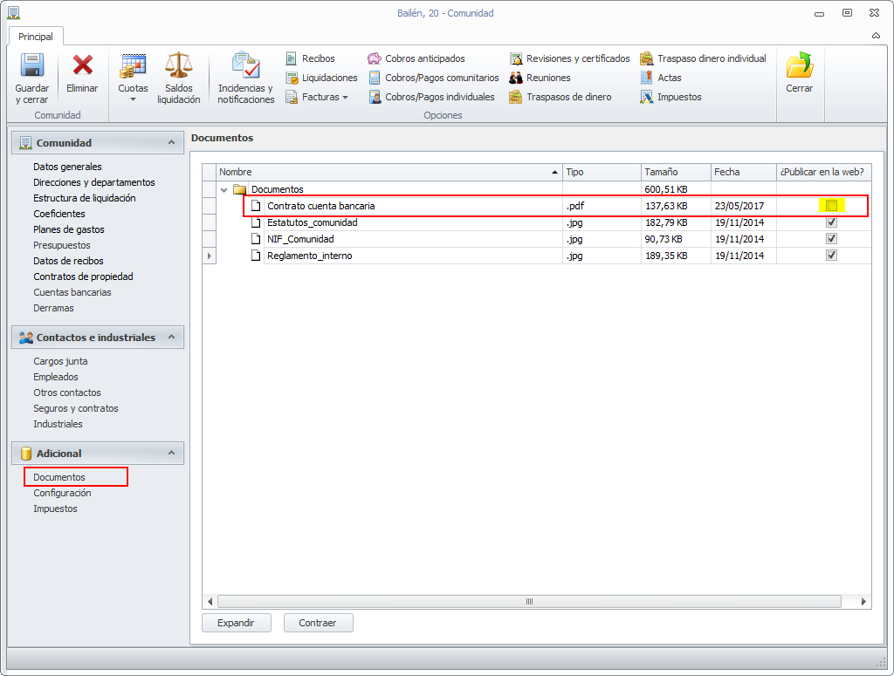Uncheck publish box for NIF_Comunidad
This screenshot has height=676, width=894.
(x=831, y=239)
